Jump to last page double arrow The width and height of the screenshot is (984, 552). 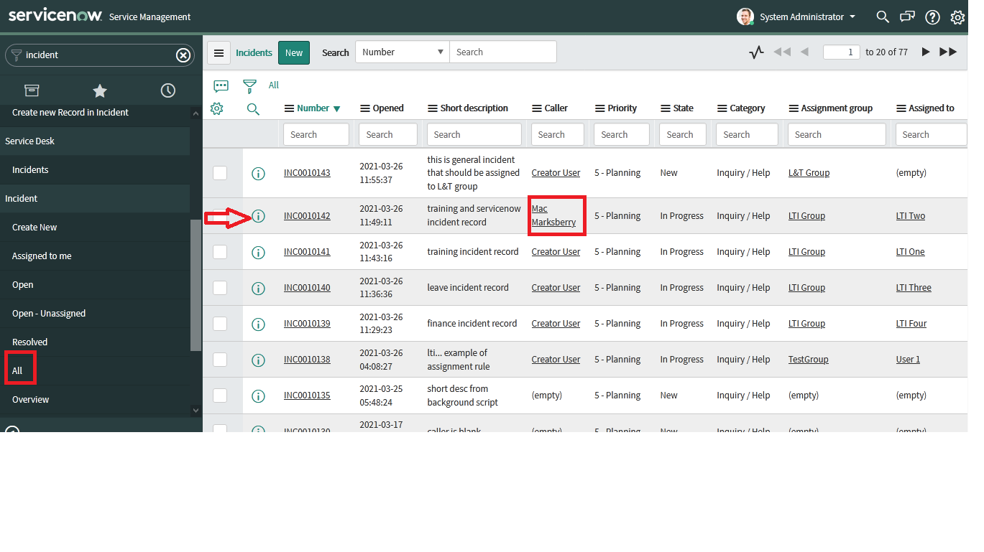[949, 52]
